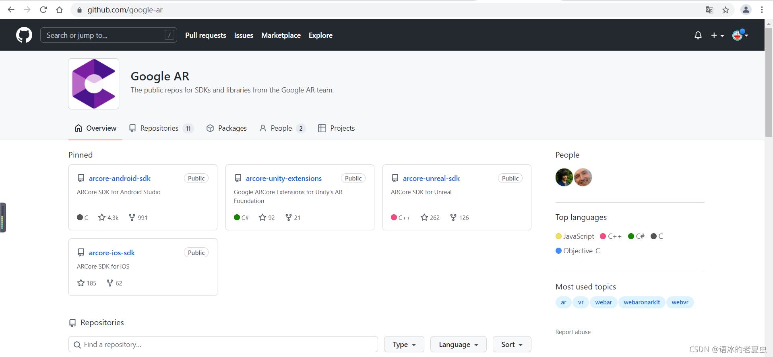
Task: Open the browser three-dot menu
Action: coord(762,10)
